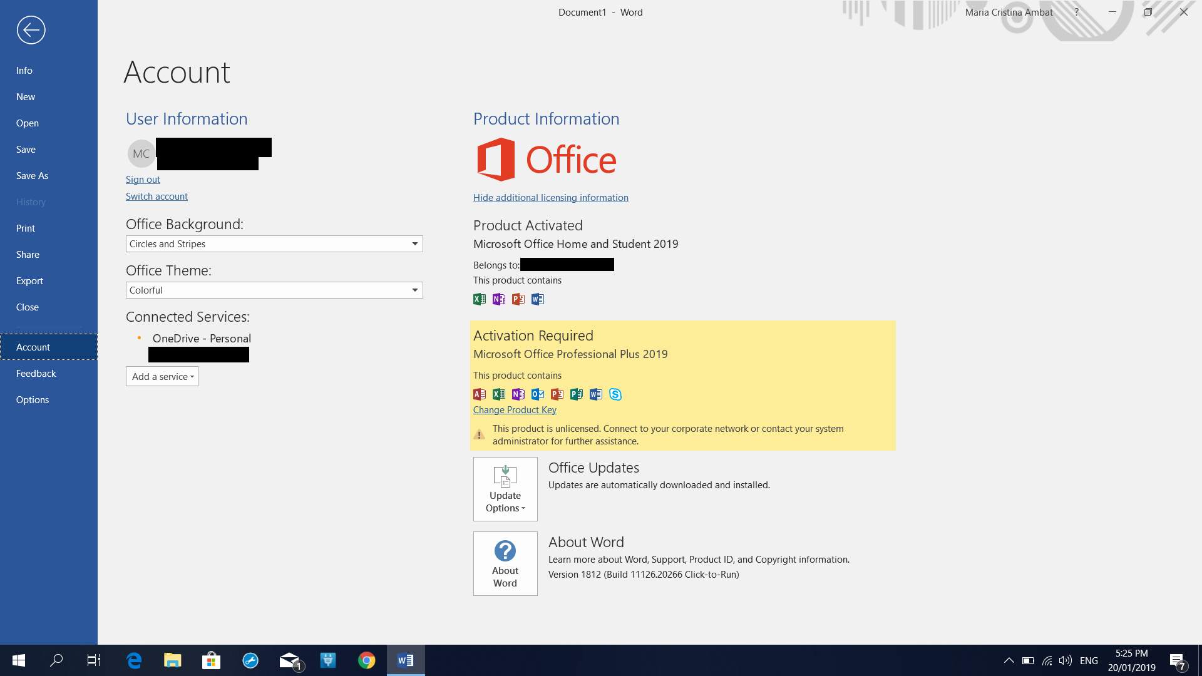Open the Options menu item

point(33,400)
